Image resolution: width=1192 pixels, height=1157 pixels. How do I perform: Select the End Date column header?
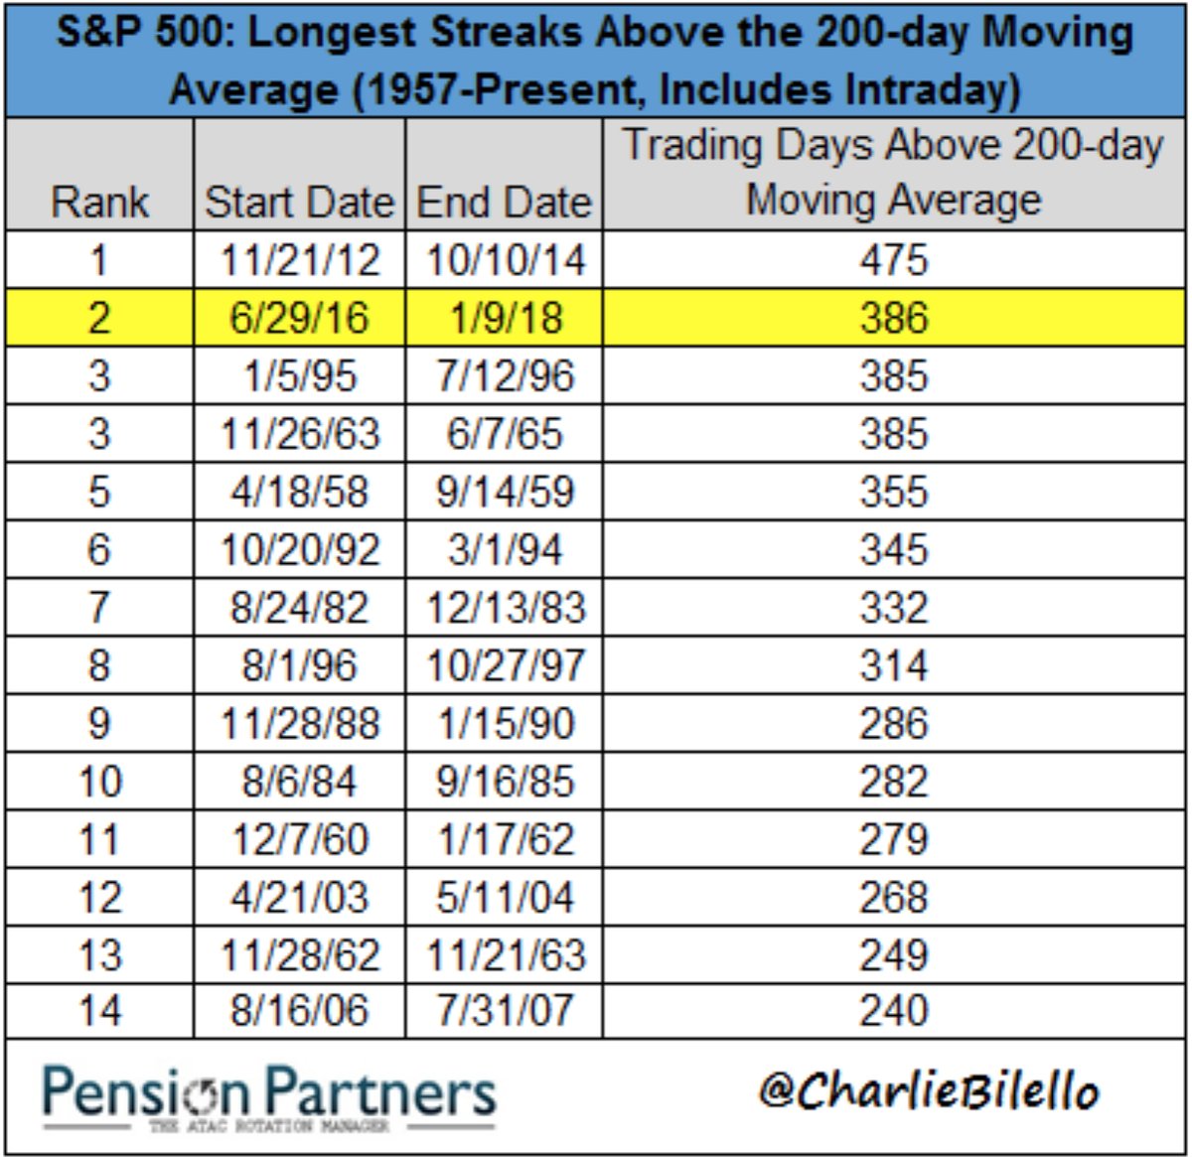click(504, 202)
